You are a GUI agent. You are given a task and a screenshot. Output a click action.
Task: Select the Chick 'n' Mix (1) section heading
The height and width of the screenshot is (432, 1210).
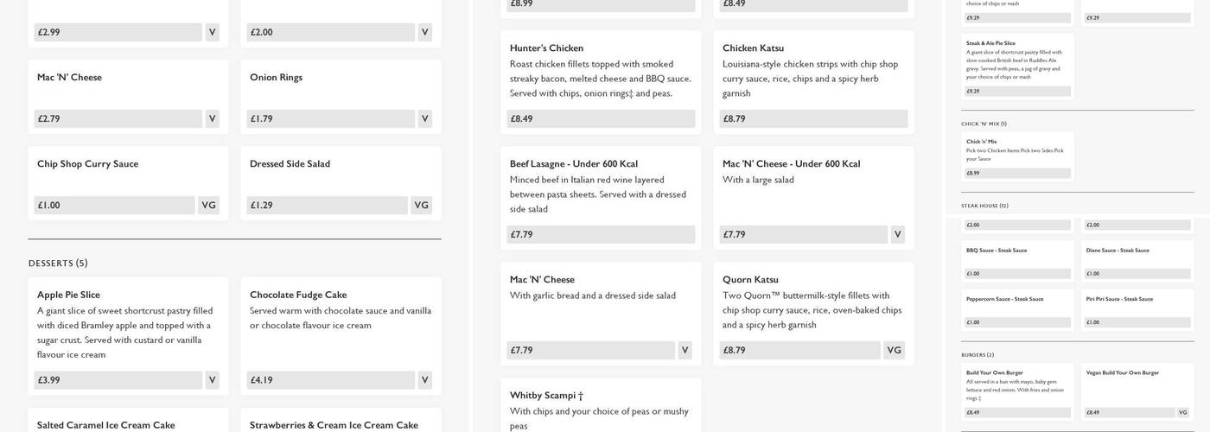click(984, 124)
